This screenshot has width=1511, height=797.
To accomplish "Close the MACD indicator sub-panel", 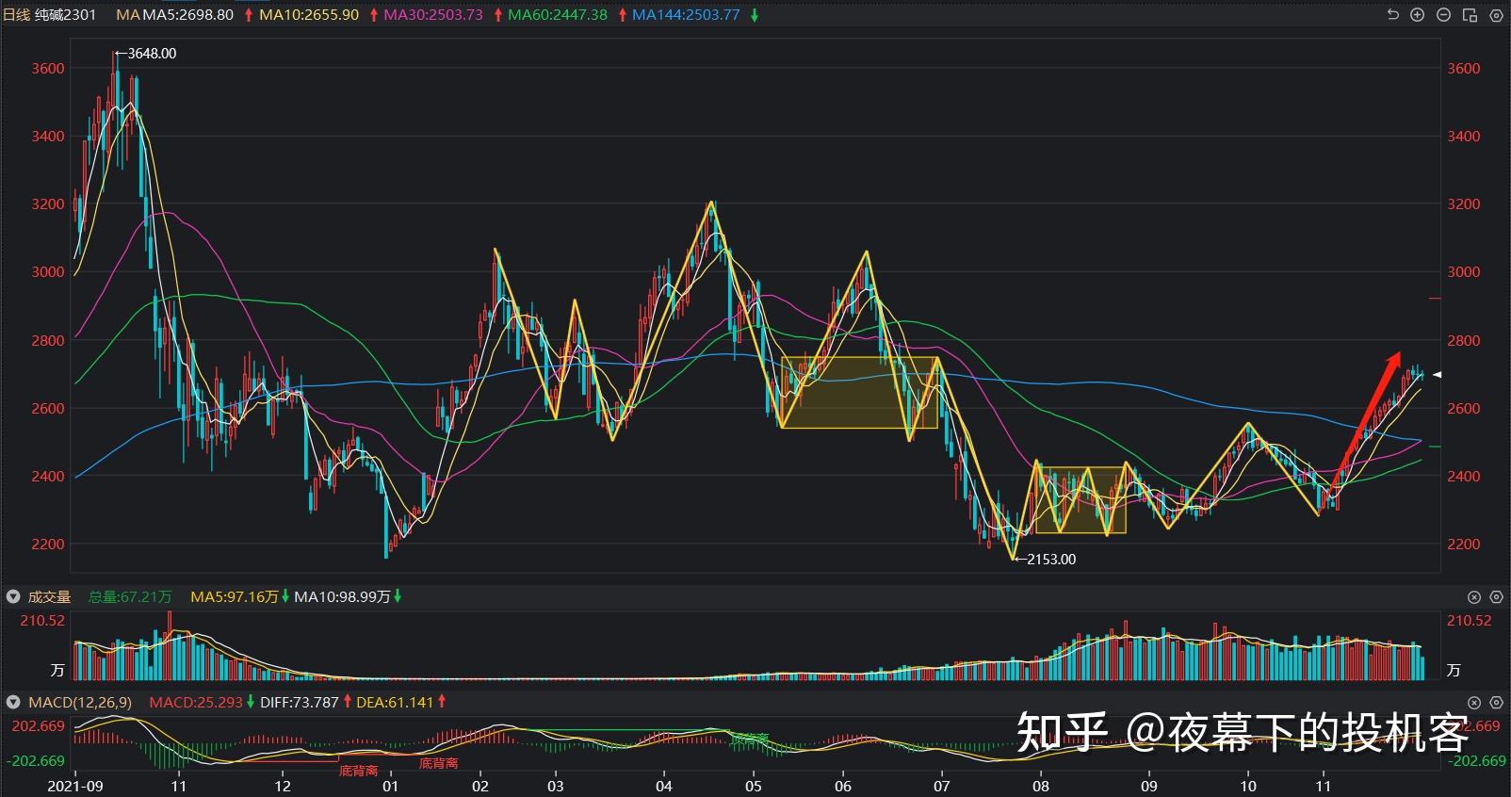I will pyautogui.click(x=1474, y=703).
